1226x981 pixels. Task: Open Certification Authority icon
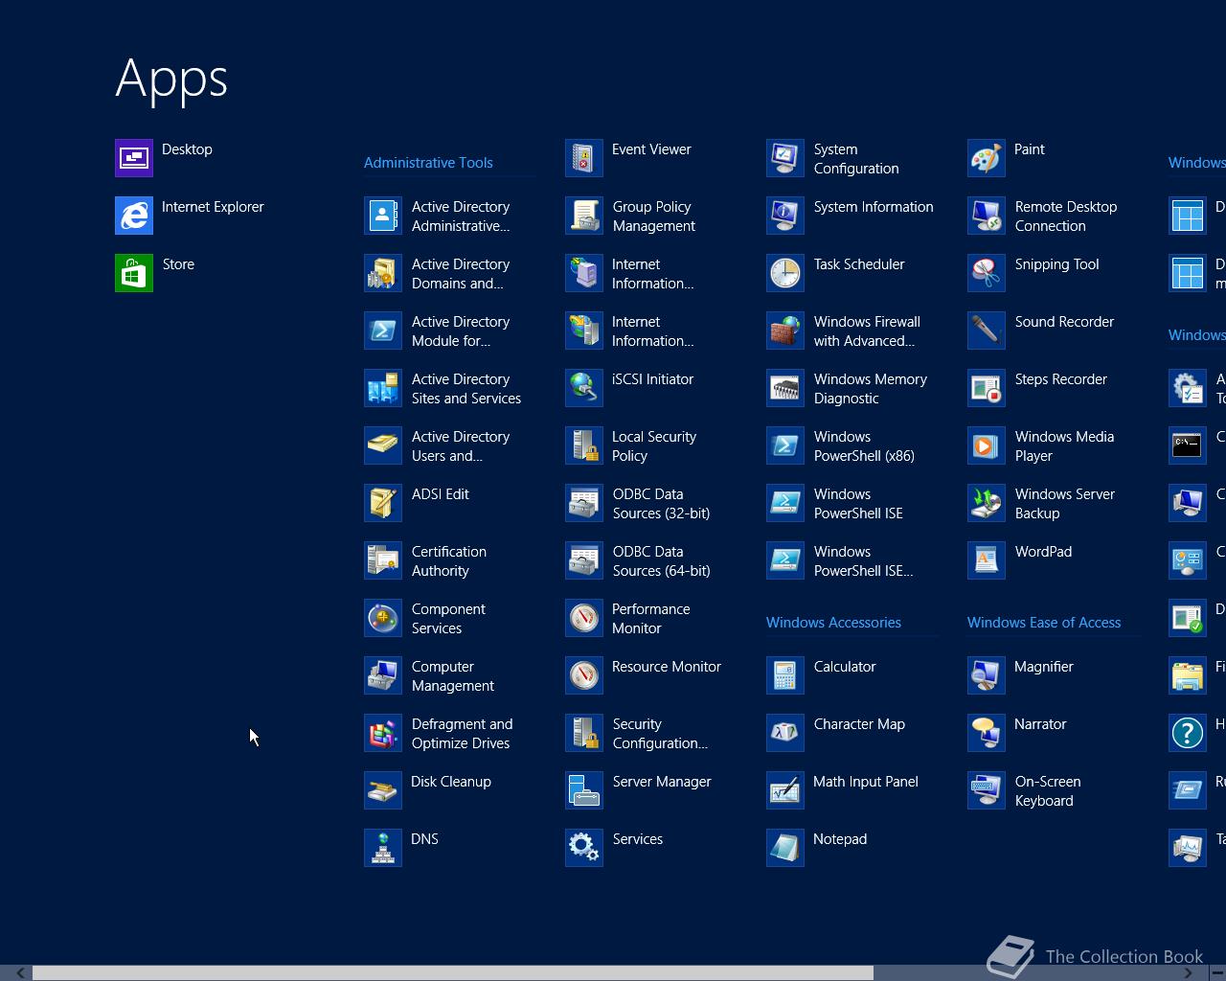click(383, 560)
